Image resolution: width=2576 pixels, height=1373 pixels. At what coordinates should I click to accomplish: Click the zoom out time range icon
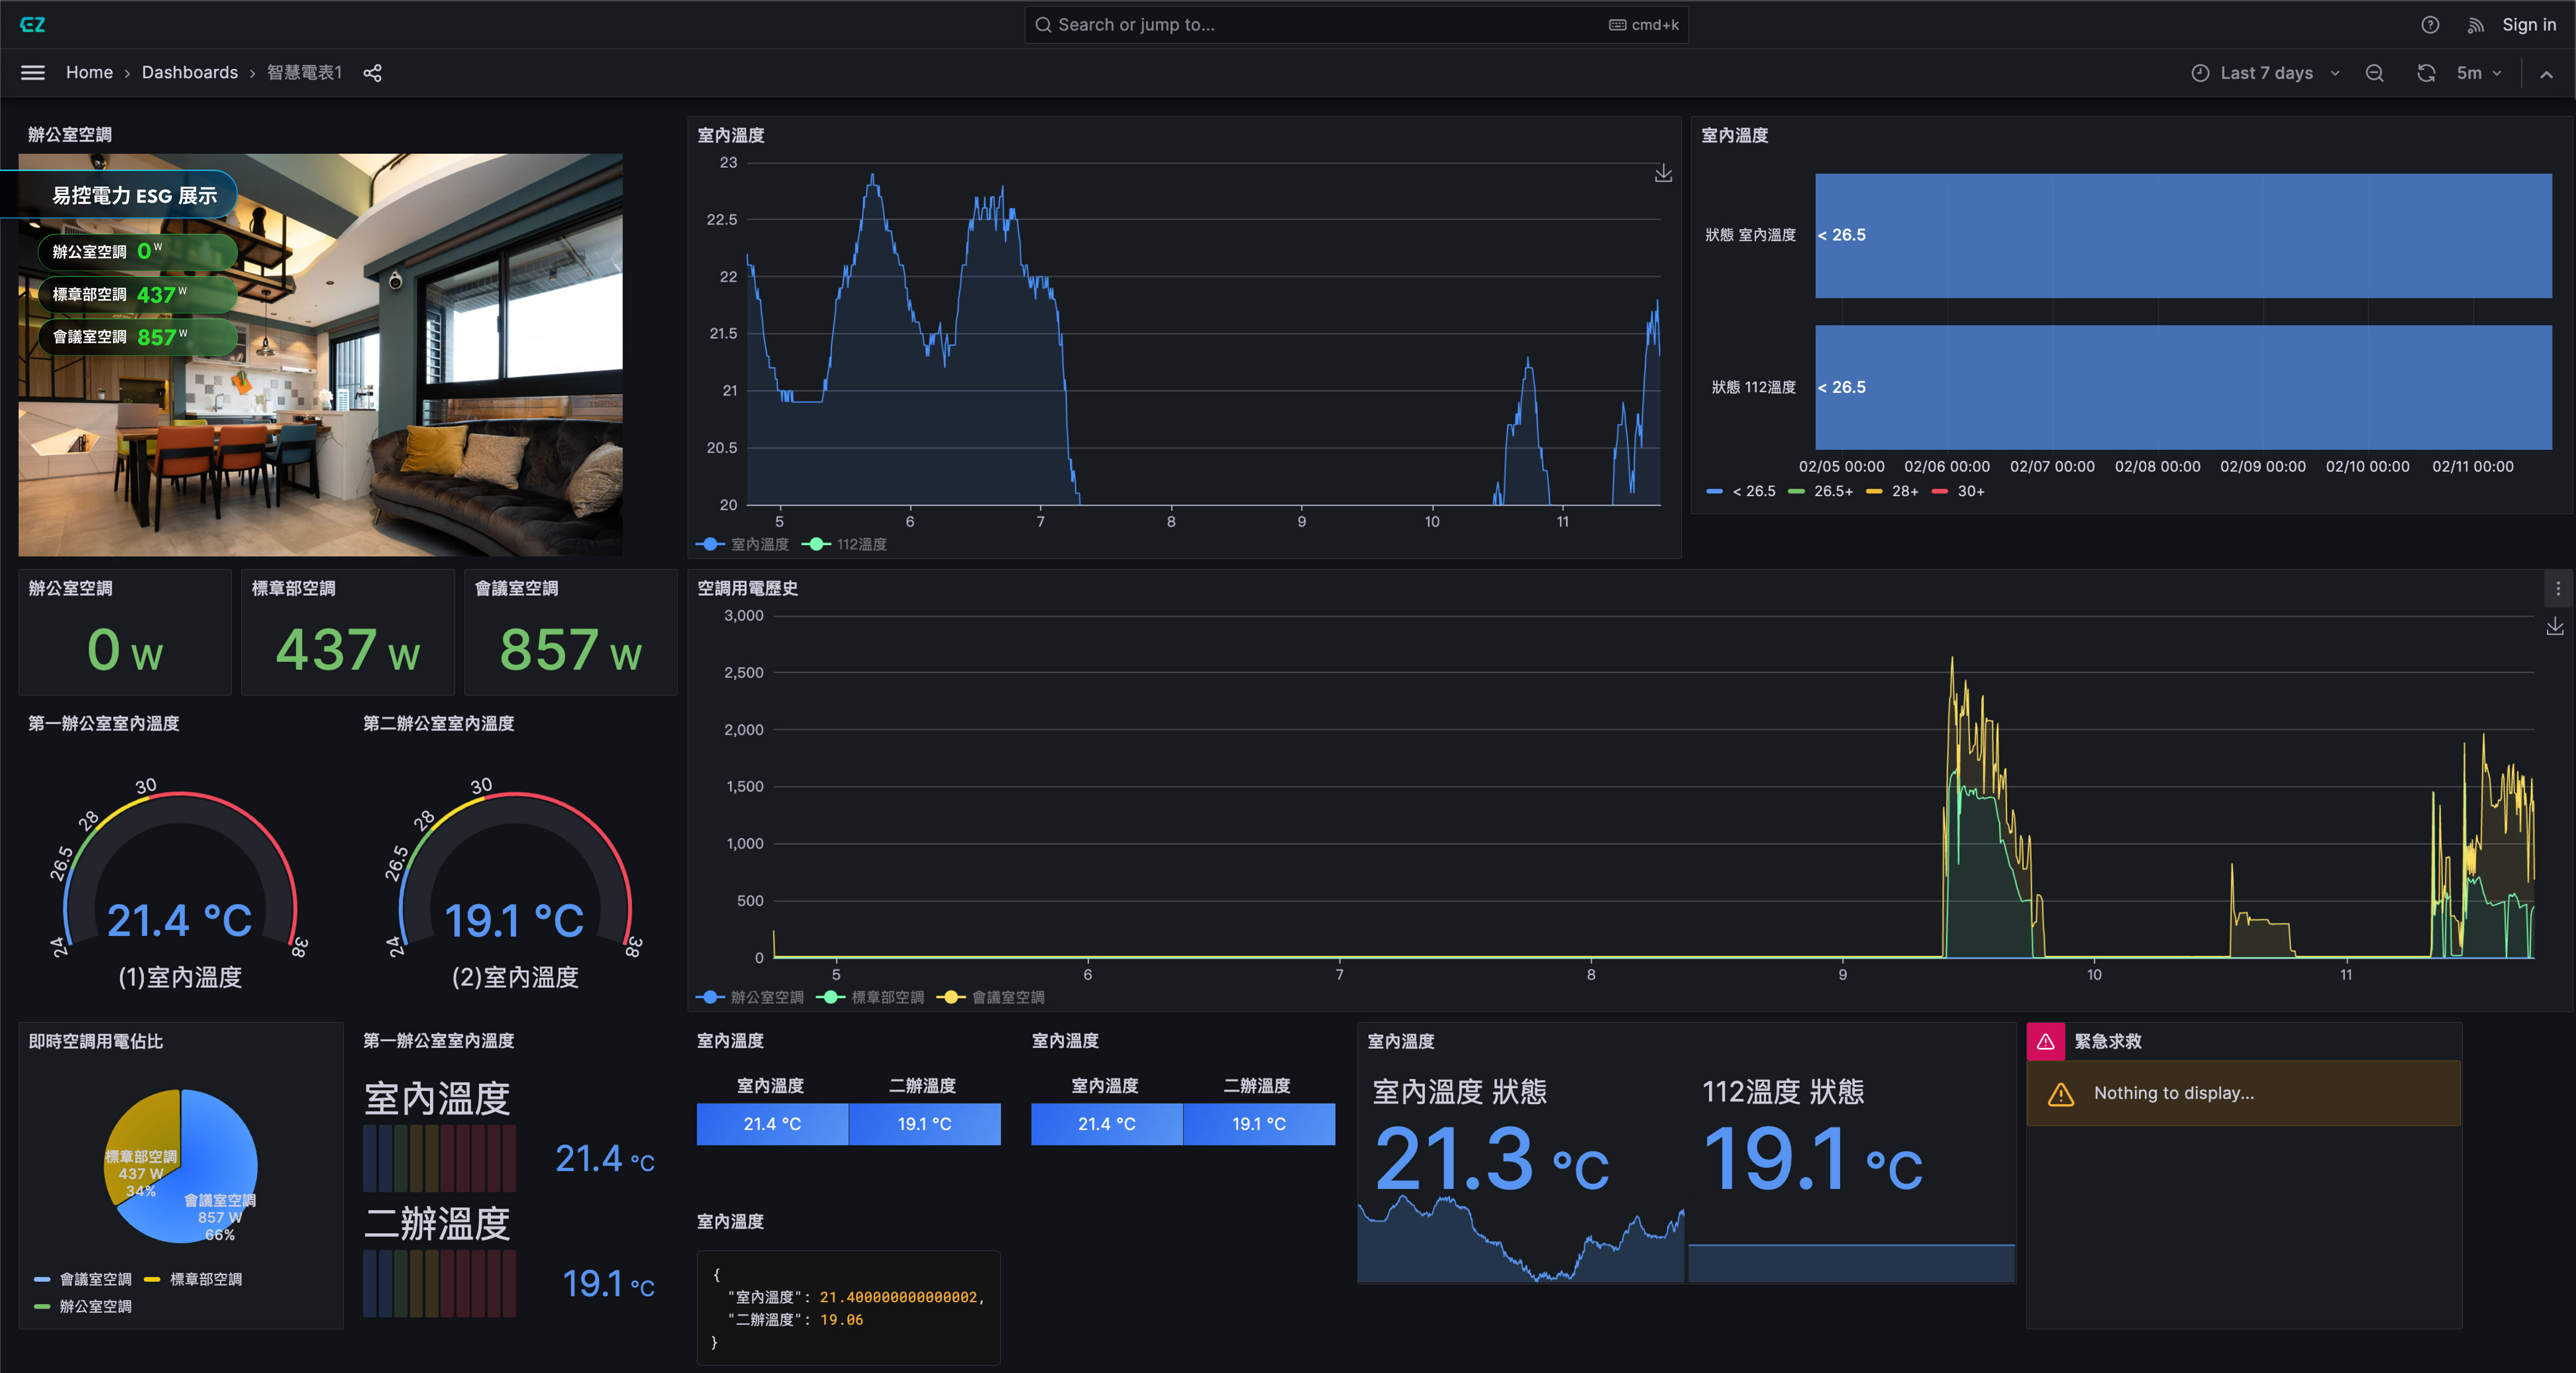click(2374, 73)
